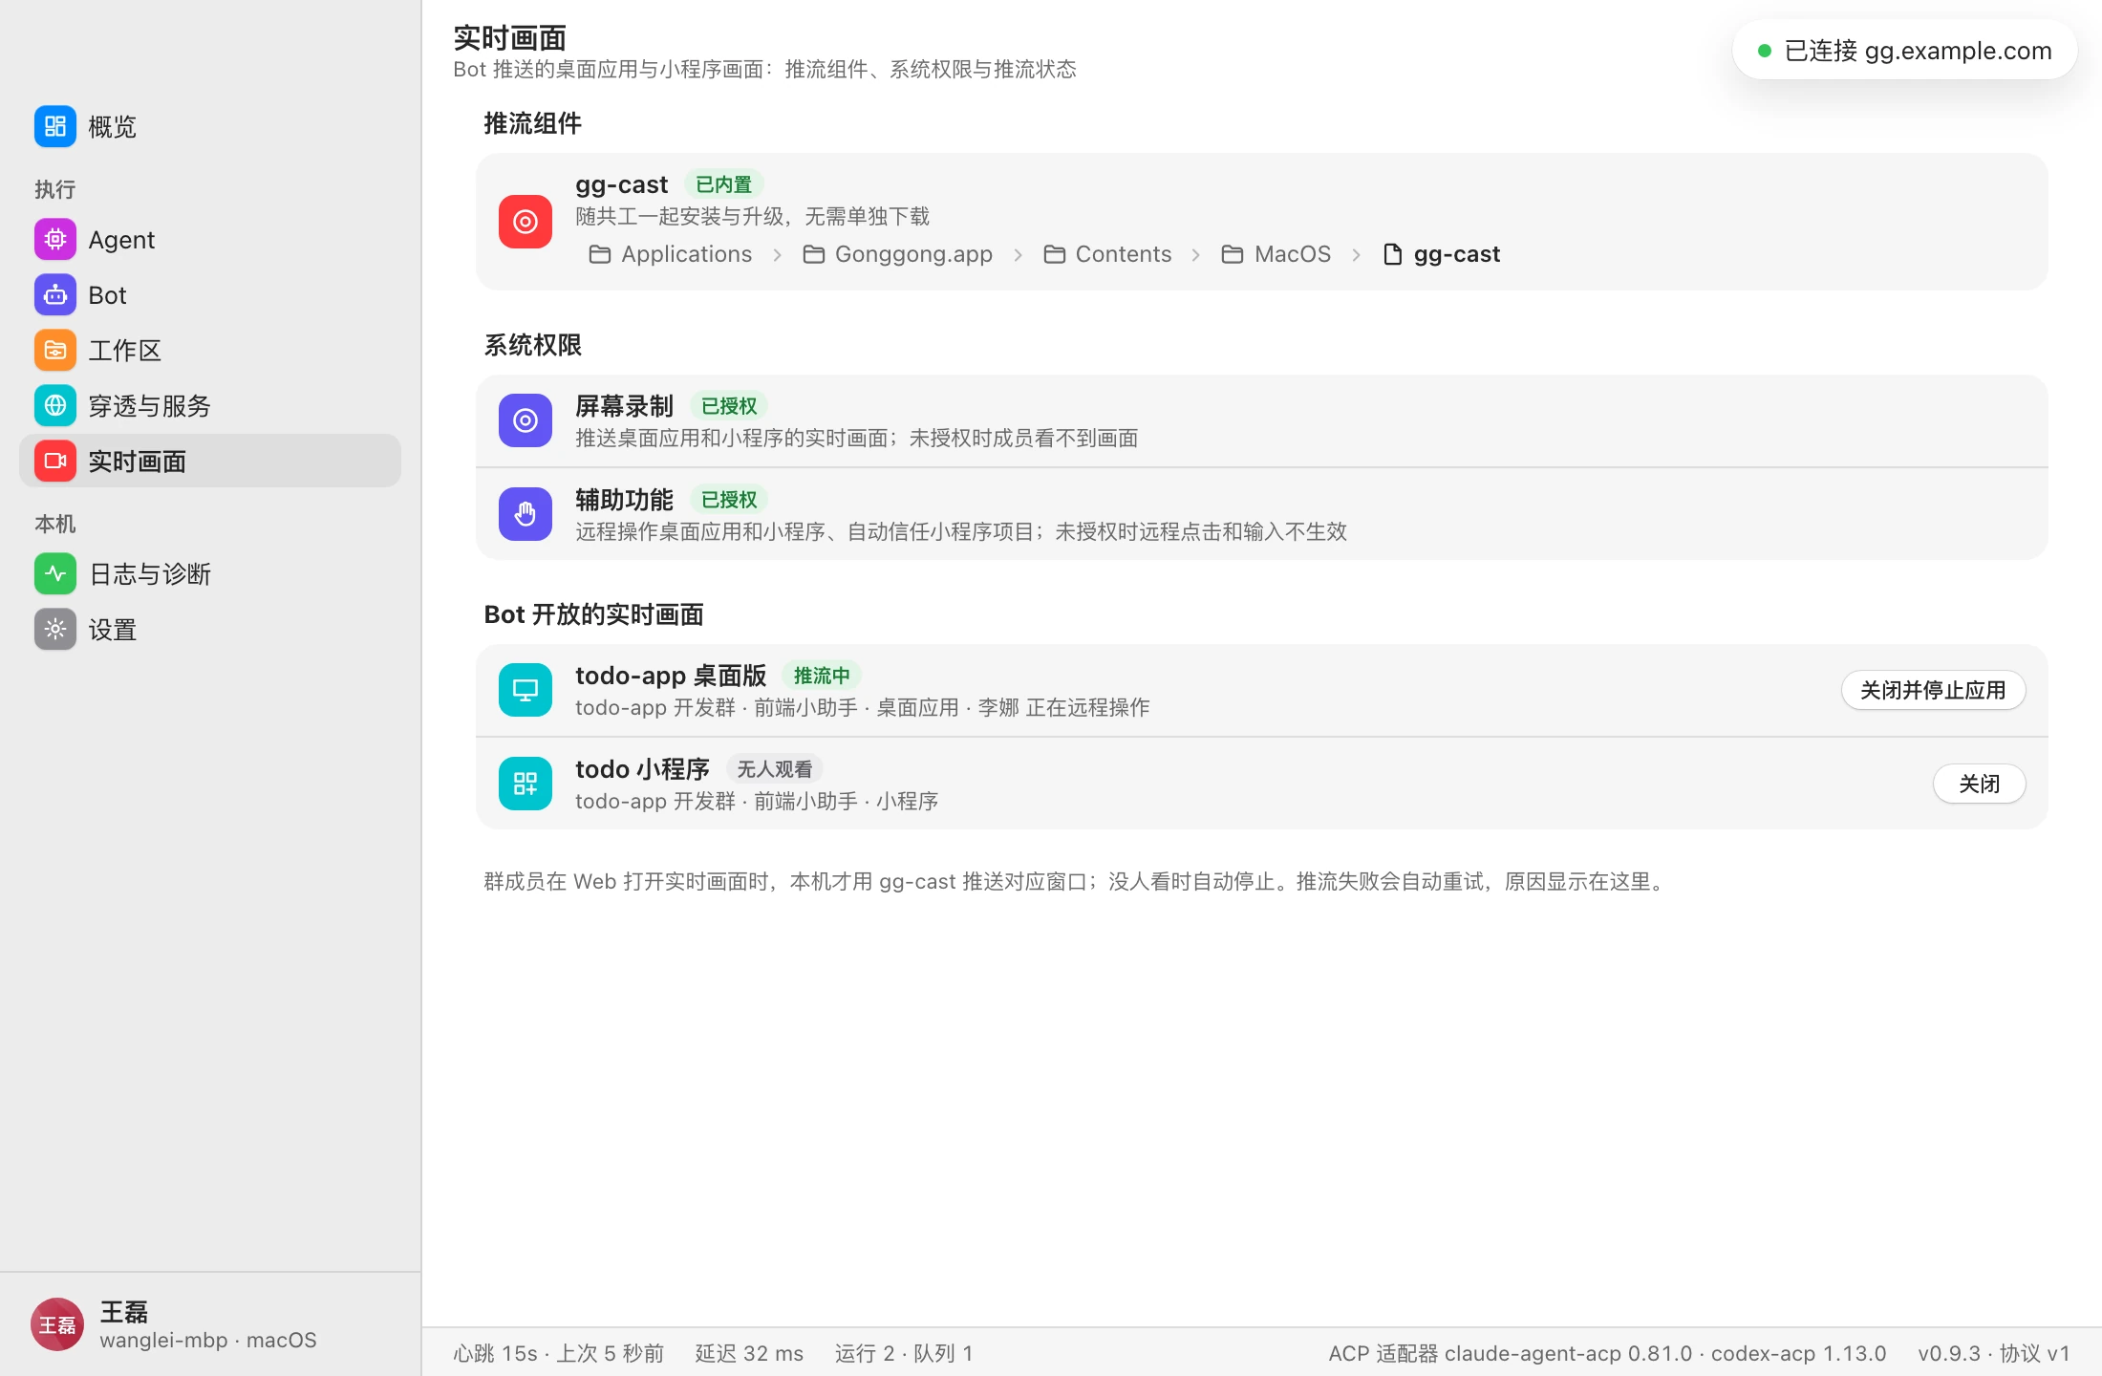Screen dimensions: 2102x1376
Task: Open Gonggong.app in the path breadcrumb
Action: pos(898,254)
